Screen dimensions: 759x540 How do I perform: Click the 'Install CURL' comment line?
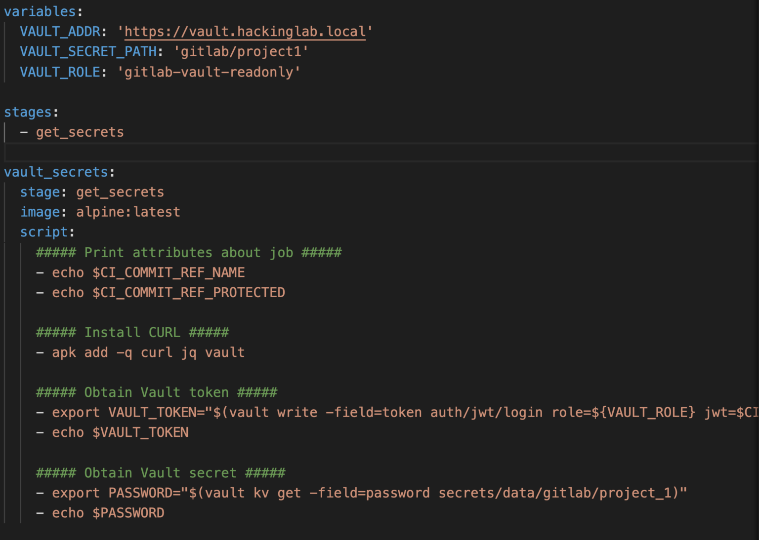[132, 332]
